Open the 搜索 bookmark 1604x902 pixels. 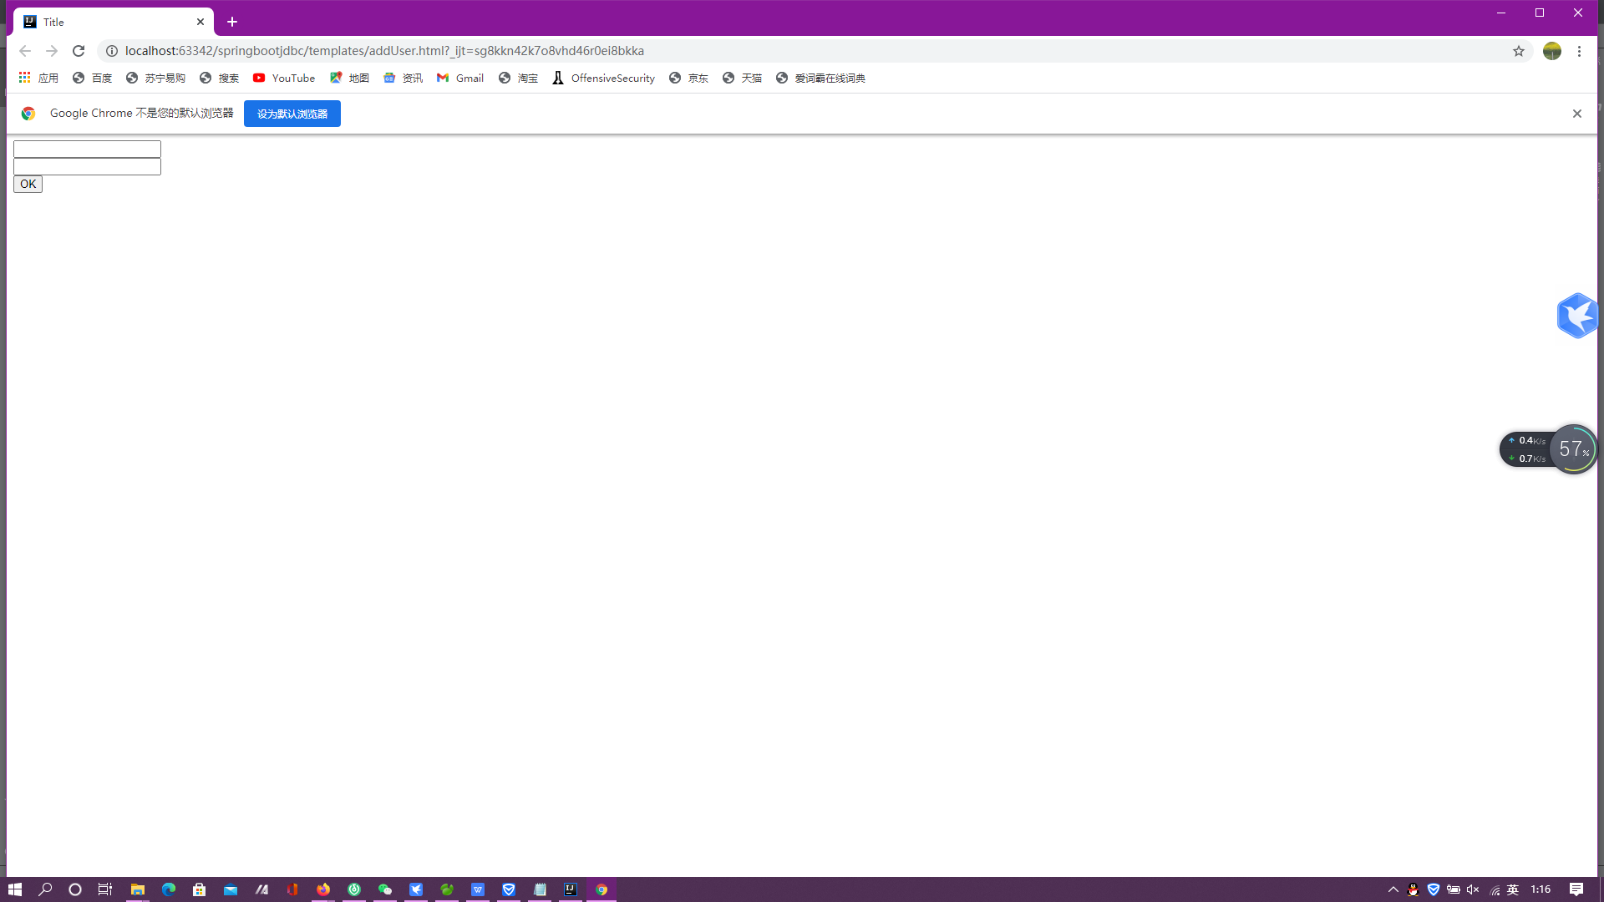point(219,78)
